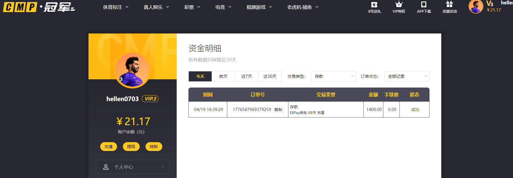
Task: Click the 0.00 fee cell
Action: (392, 110)
